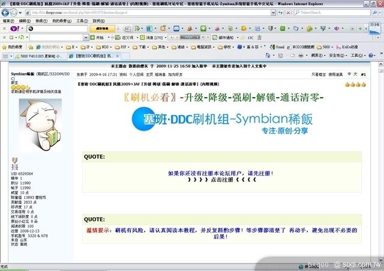Open the blue Help question mark icon
Viewport: 384px width, 271px height.
(371, 56)
